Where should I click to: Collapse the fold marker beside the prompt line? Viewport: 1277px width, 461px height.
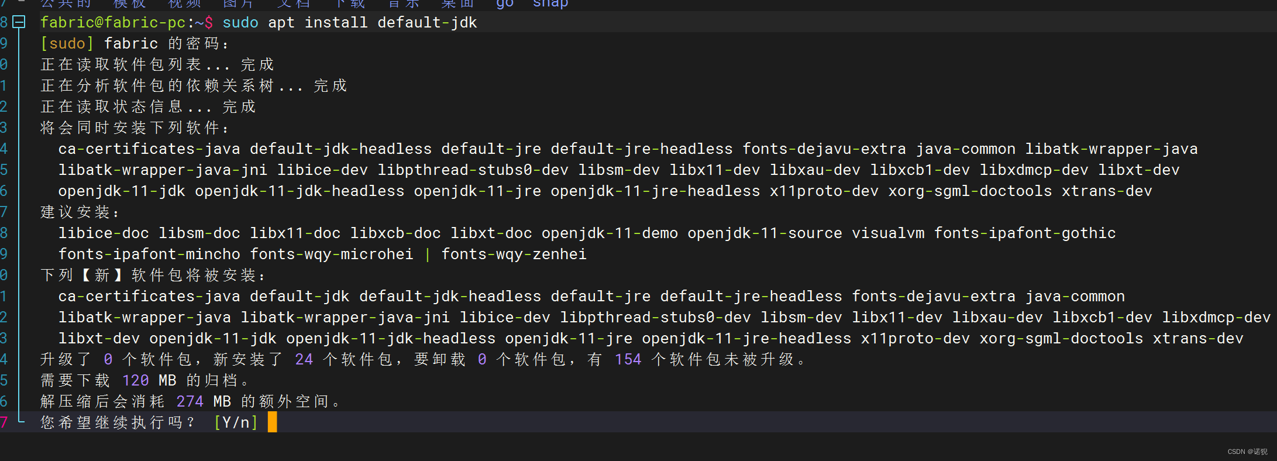pyautogui.click(x=19, y=22)
